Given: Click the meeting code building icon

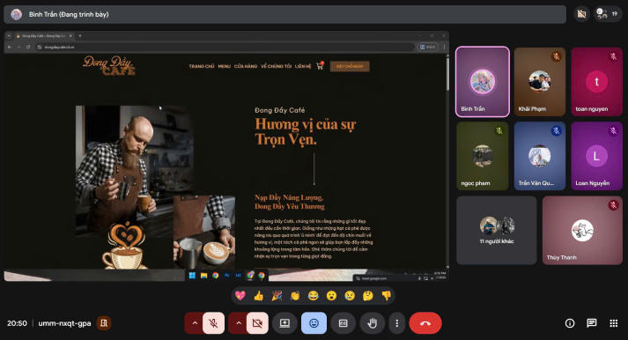Looking at the screenshot, I should coord(104,323).
